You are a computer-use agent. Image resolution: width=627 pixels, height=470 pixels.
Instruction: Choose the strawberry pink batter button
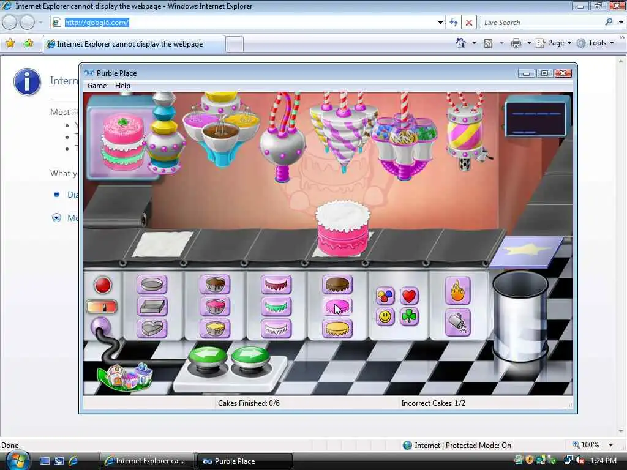[215, 307]
